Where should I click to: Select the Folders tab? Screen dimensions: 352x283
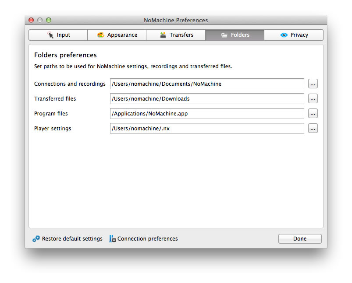tap(235, 35)
